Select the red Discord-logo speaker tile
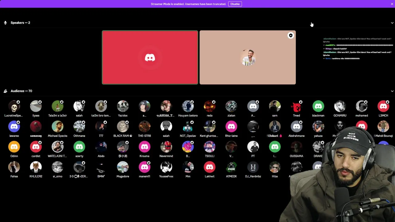This screenshot has height=222, width=395. click(150, 57)
